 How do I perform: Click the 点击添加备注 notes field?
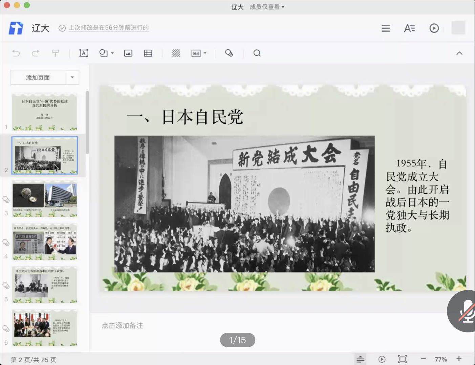pyautogui.click(x=122, y=325)
